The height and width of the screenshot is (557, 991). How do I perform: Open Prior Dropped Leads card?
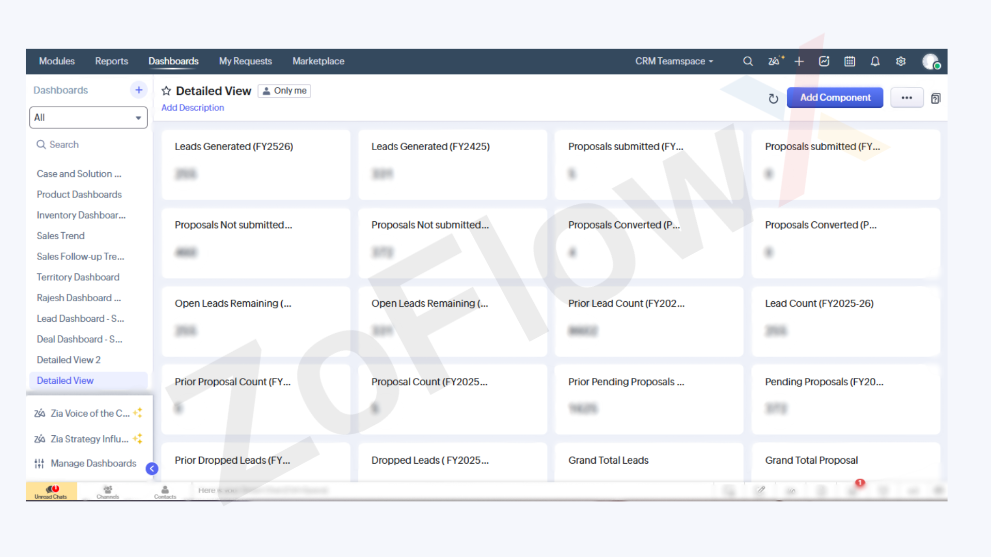tap(256, 463)
